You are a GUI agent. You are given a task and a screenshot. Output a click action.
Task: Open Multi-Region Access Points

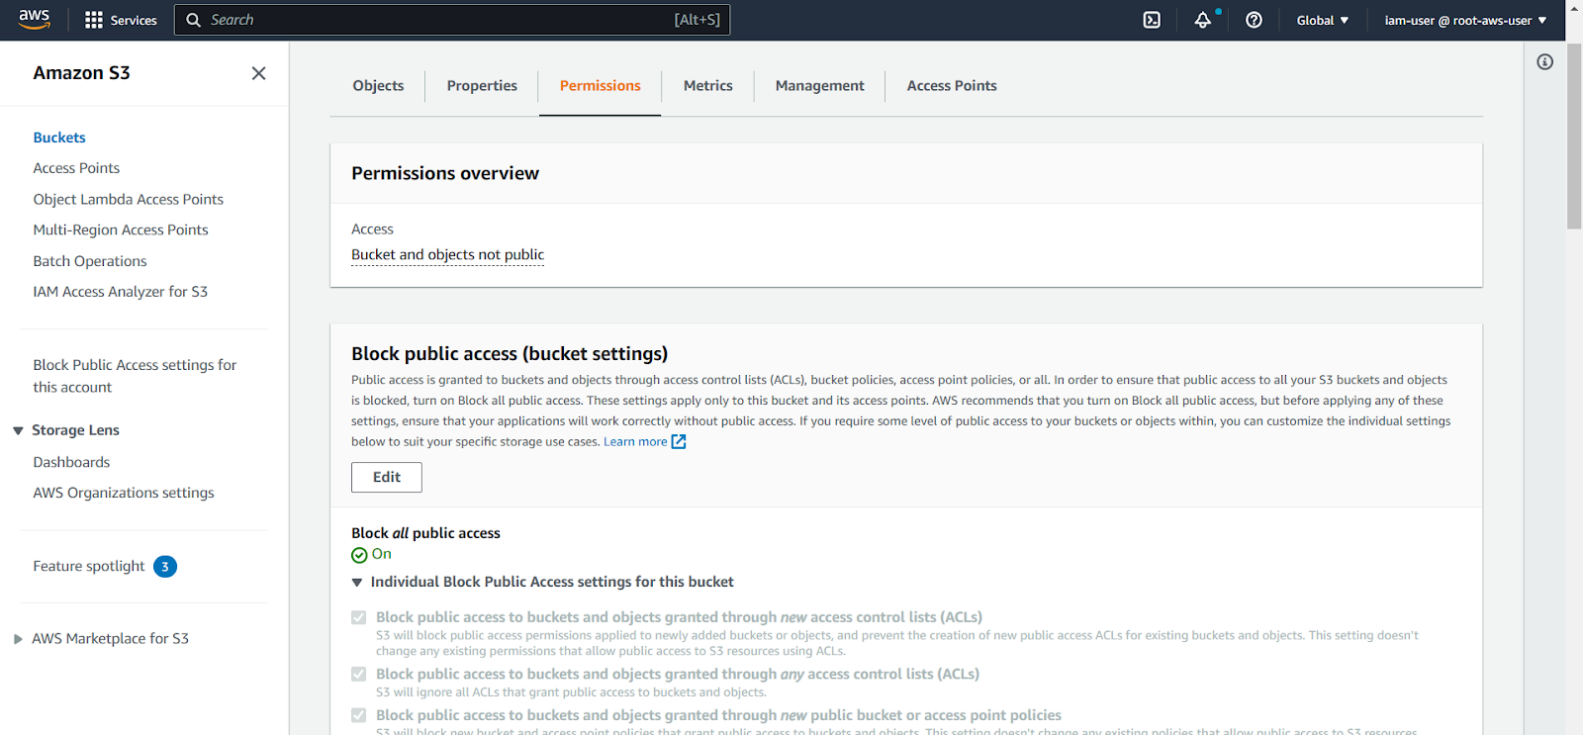coord(121,230)
